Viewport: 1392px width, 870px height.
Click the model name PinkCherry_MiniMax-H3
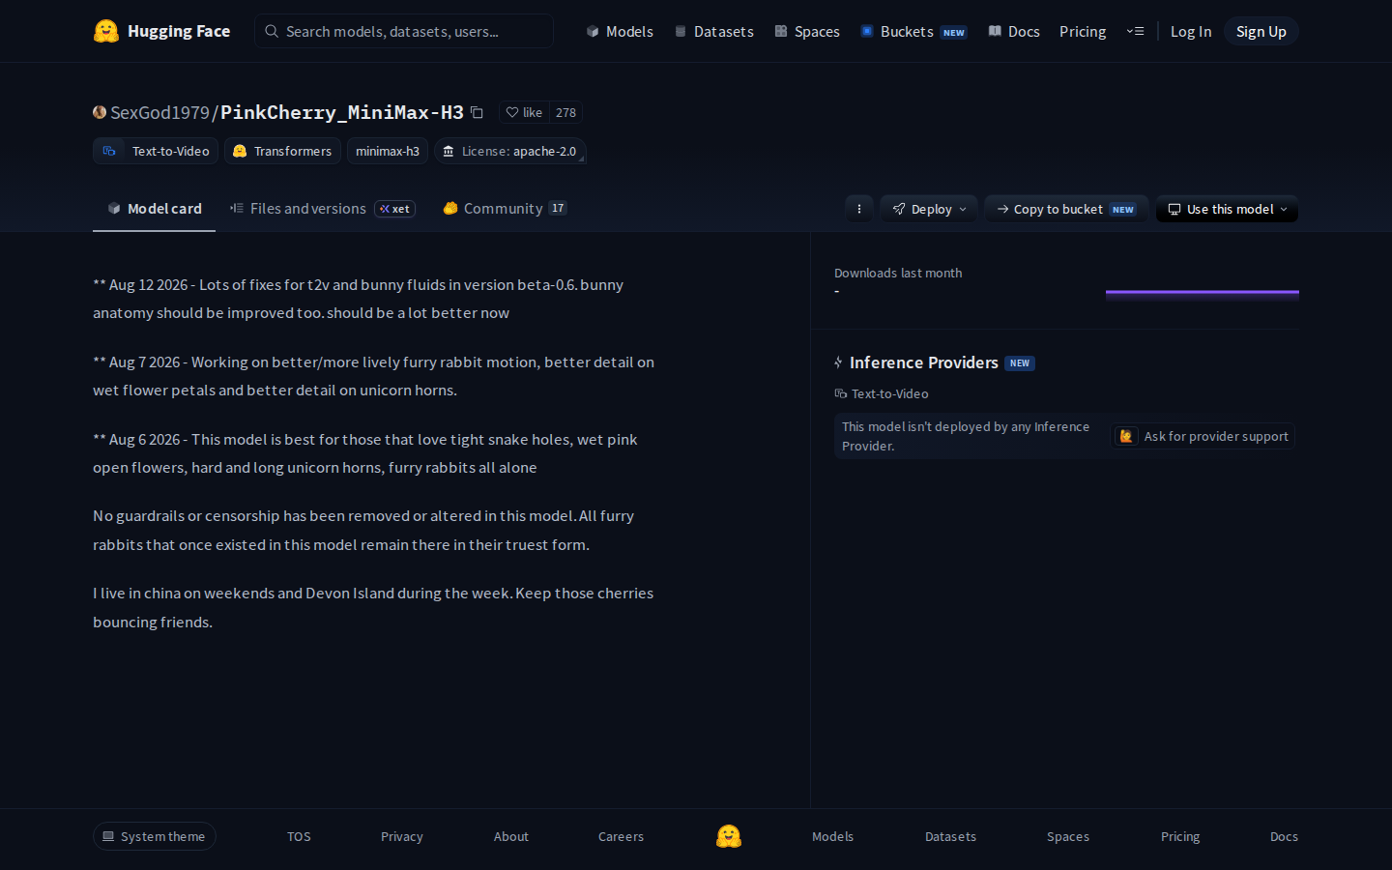[342, 112]
